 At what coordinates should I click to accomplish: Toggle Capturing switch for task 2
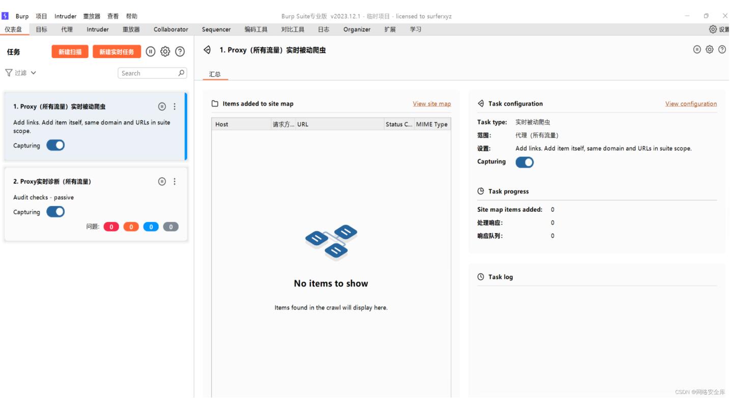[x=55, y=212]
